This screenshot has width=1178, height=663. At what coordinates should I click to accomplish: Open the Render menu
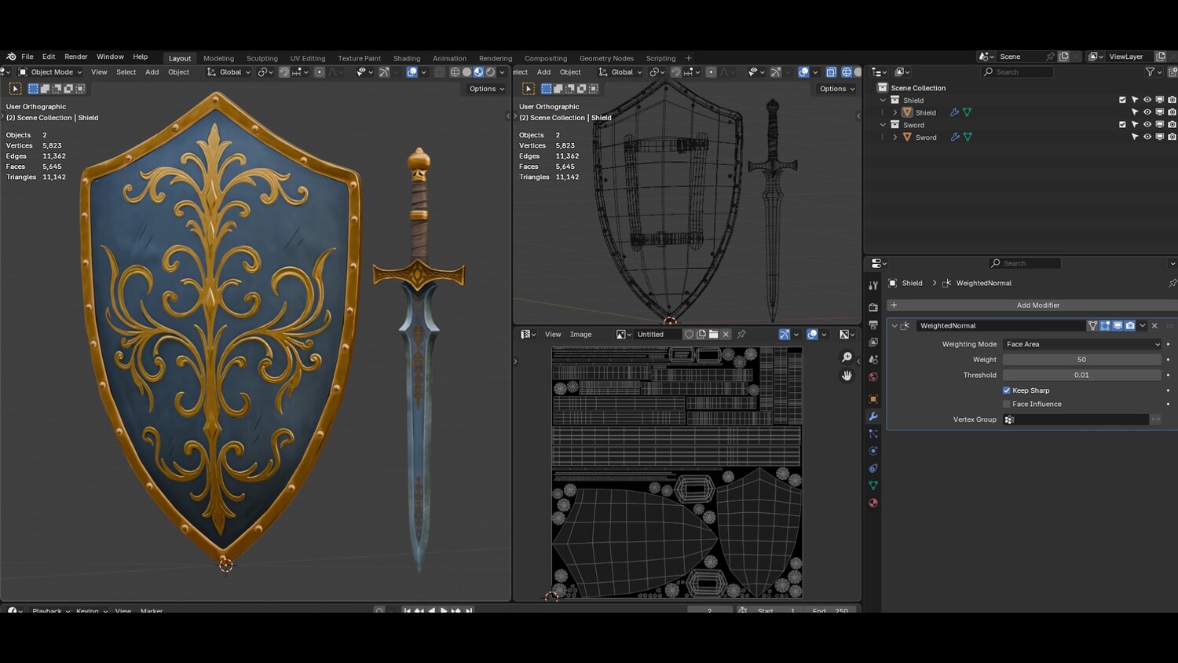pyautogui.click(x=76, y=57)
